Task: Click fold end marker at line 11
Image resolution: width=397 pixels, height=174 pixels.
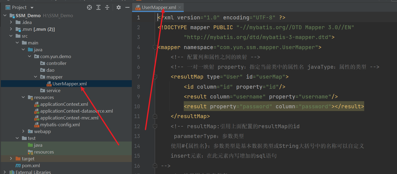Action: coord(155,116)
